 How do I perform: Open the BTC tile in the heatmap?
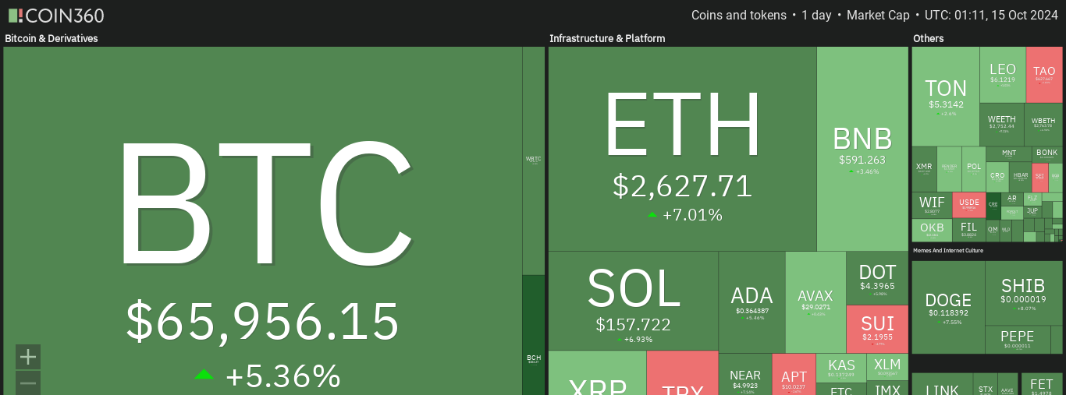coord(263,220)
